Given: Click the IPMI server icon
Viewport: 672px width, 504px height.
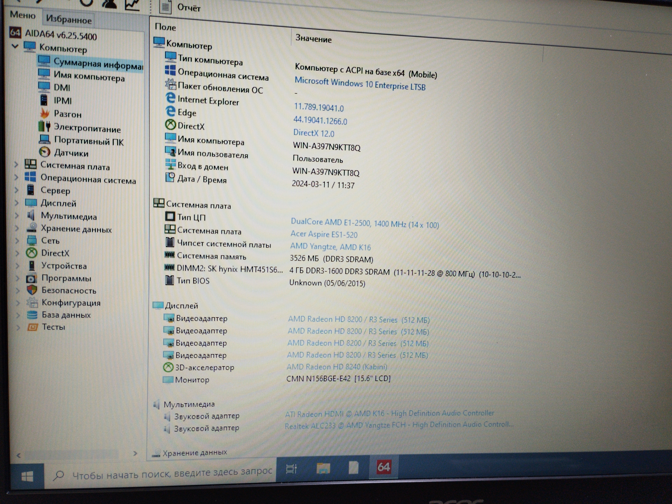Looking at the screenshot, I should [x=44, y=100].
